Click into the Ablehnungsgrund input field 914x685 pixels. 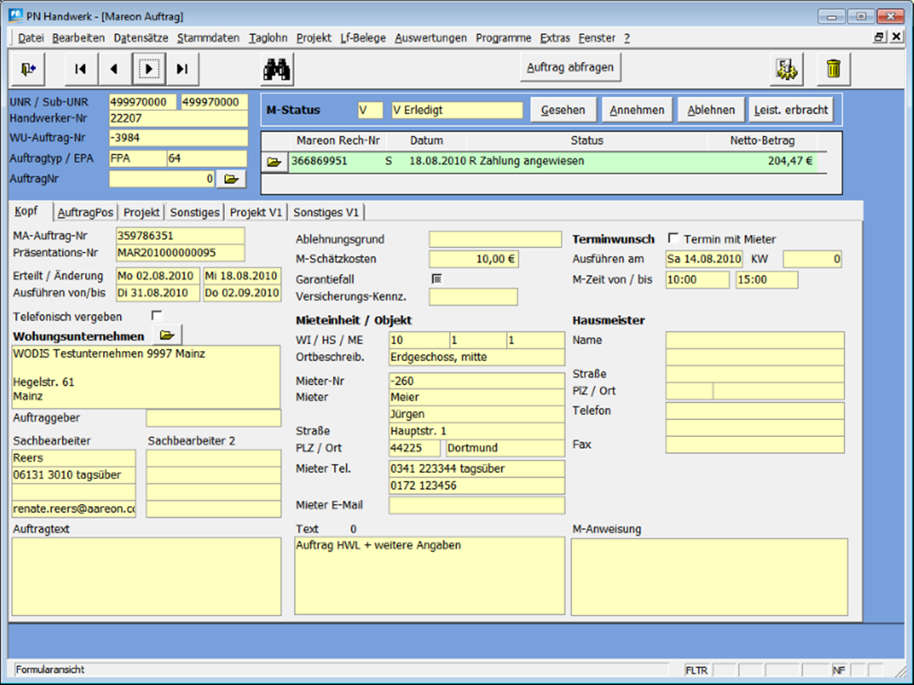495,240
